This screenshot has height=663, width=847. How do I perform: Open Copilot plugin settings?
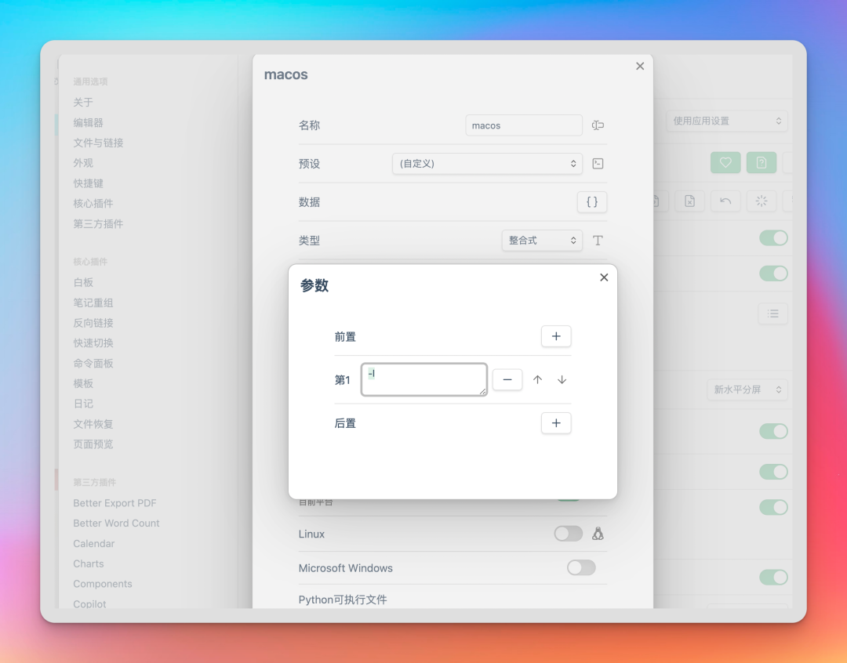click(89, 603)
